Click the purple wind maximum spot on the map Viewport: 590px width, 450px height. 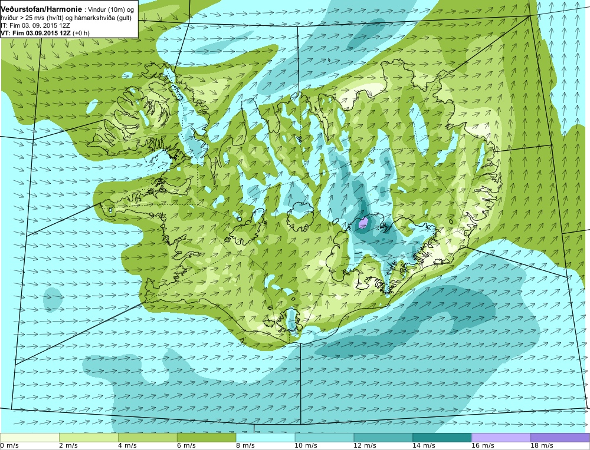click(x=363, y=223)
